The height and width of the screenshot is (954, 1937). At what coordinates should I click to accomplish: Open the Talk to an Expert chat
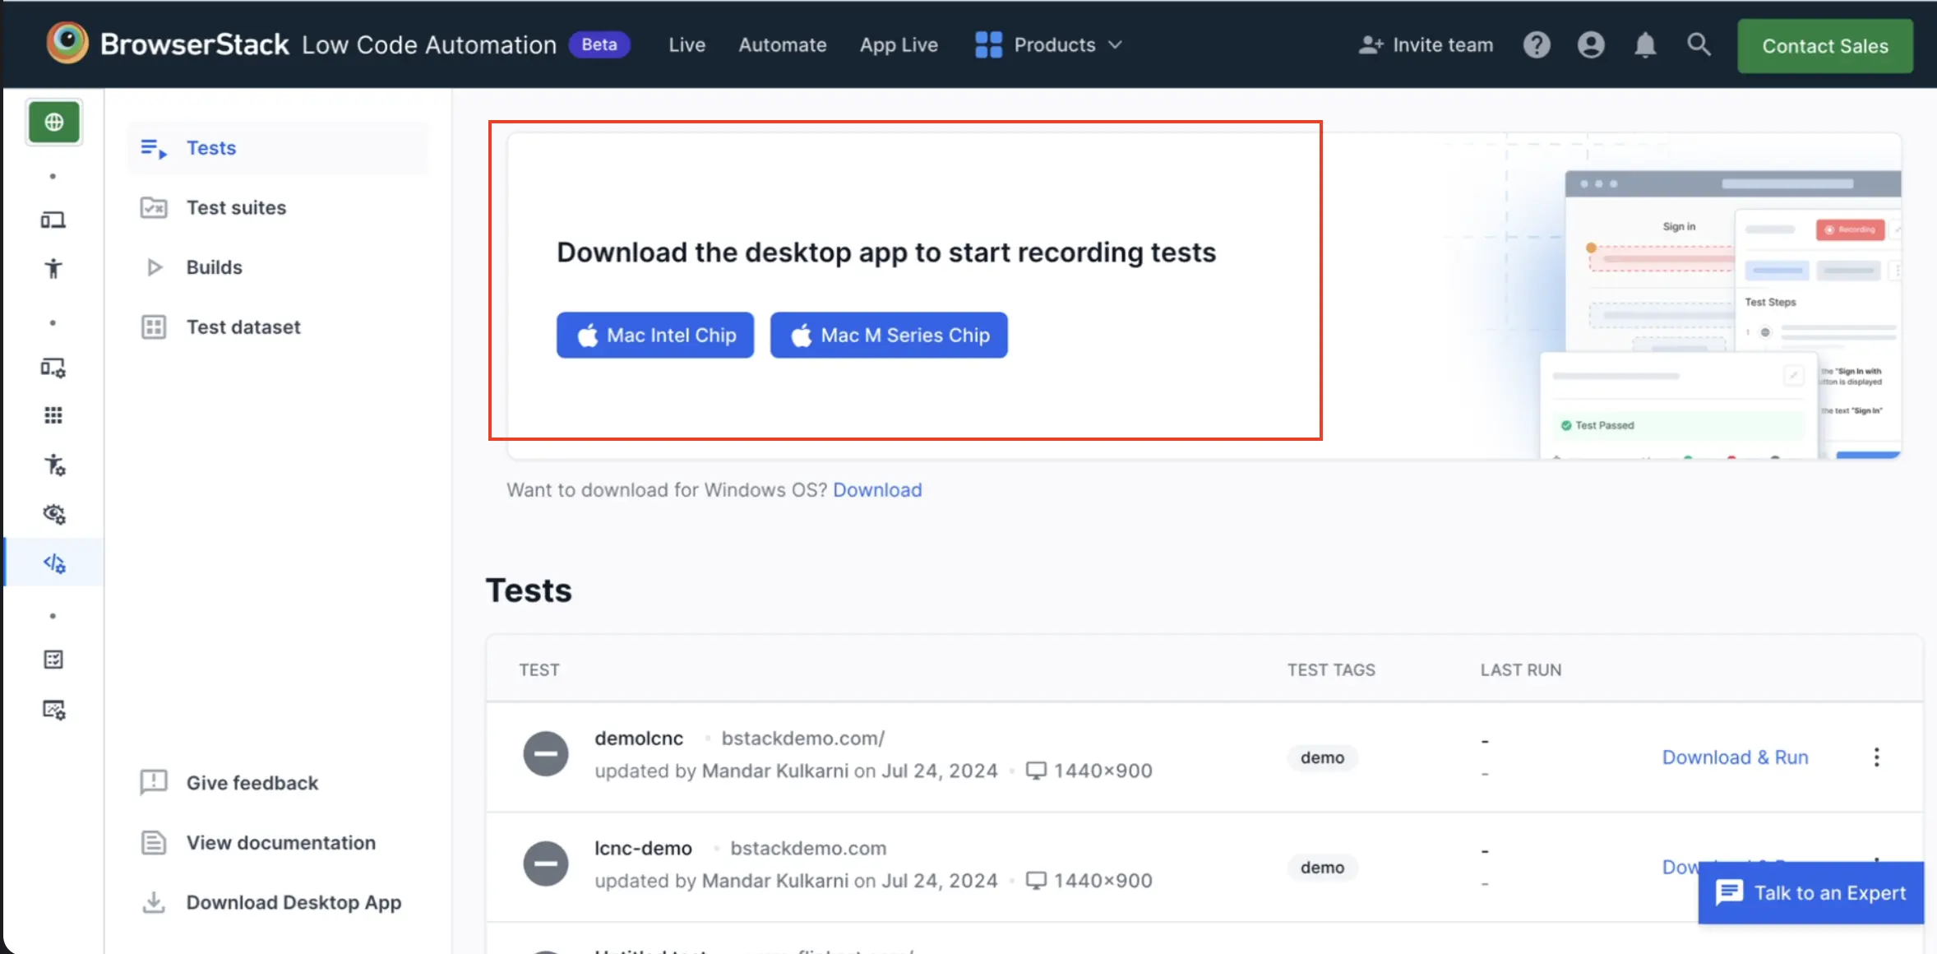point(1810,893)
